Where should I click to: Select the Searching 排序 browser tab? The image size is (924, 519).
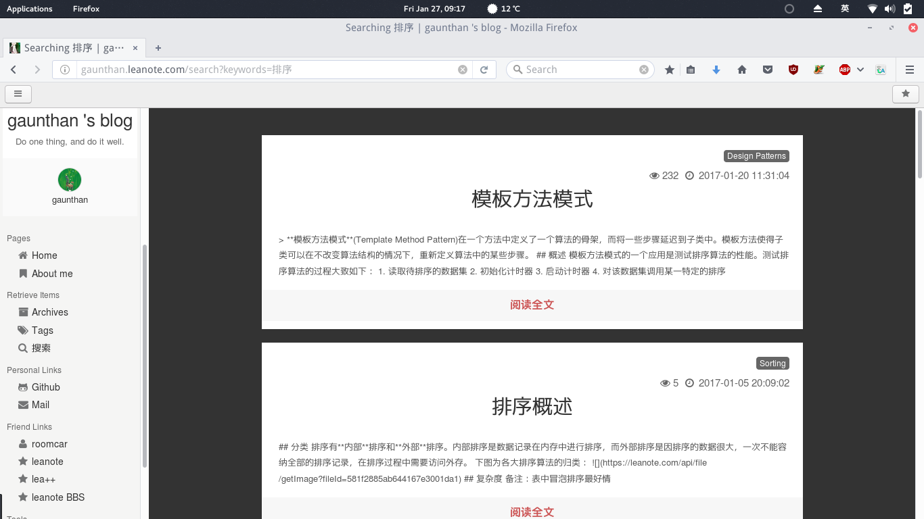[x=74, y=48]
